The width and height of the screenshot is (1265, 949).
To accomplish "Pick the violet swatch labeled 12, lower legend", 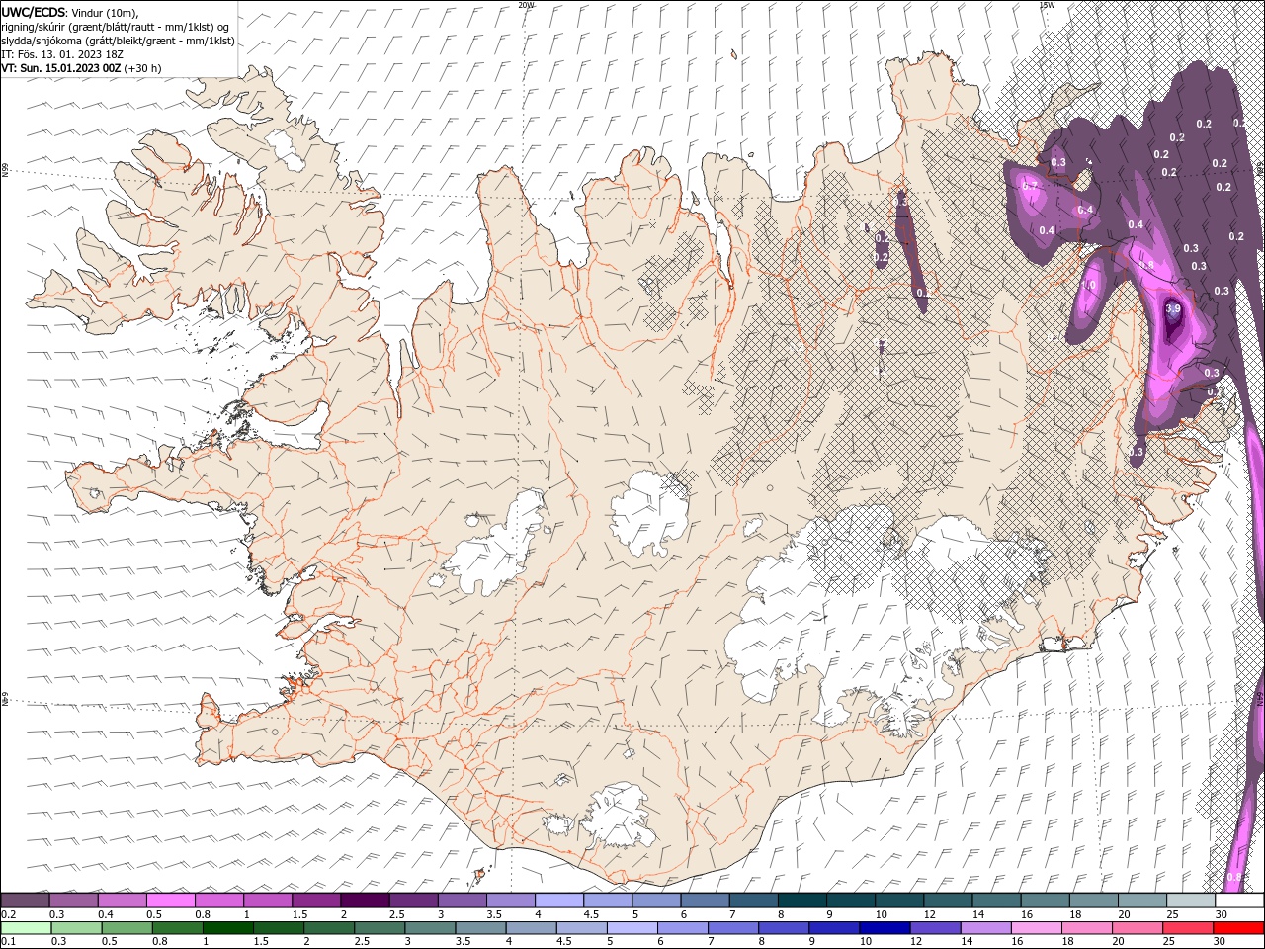I will click(935, 927).
